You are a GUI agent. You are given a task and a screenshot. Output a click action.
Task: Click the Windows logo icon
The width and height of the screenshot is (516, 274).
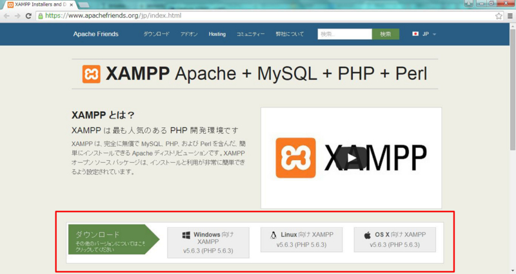click(x=186, y=235)
